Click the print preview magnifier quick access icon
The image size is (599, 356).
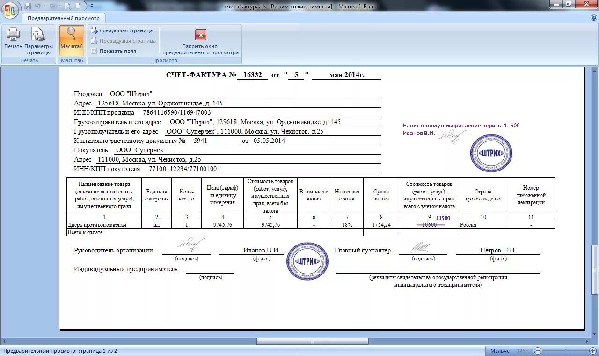point(67,6)
